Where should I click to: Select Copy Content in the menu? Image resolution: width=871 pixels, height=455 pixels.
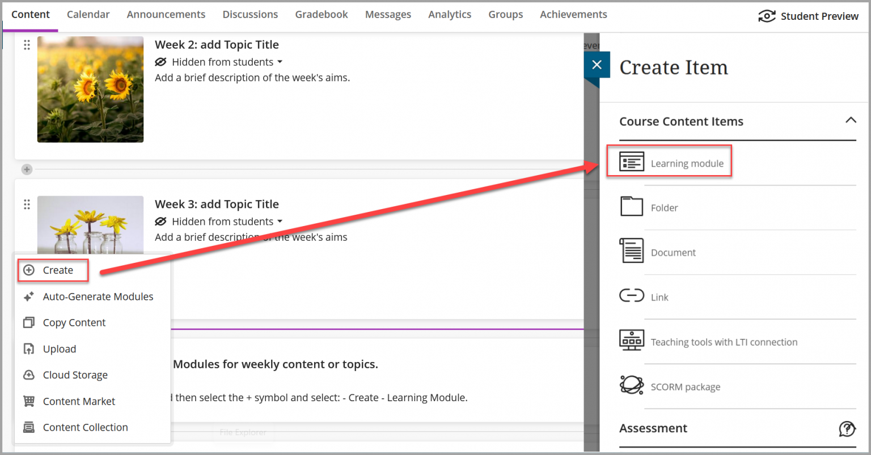coord(74,322)
